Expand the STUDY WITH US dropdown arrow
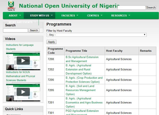159x115 pixels. (52, 15)
